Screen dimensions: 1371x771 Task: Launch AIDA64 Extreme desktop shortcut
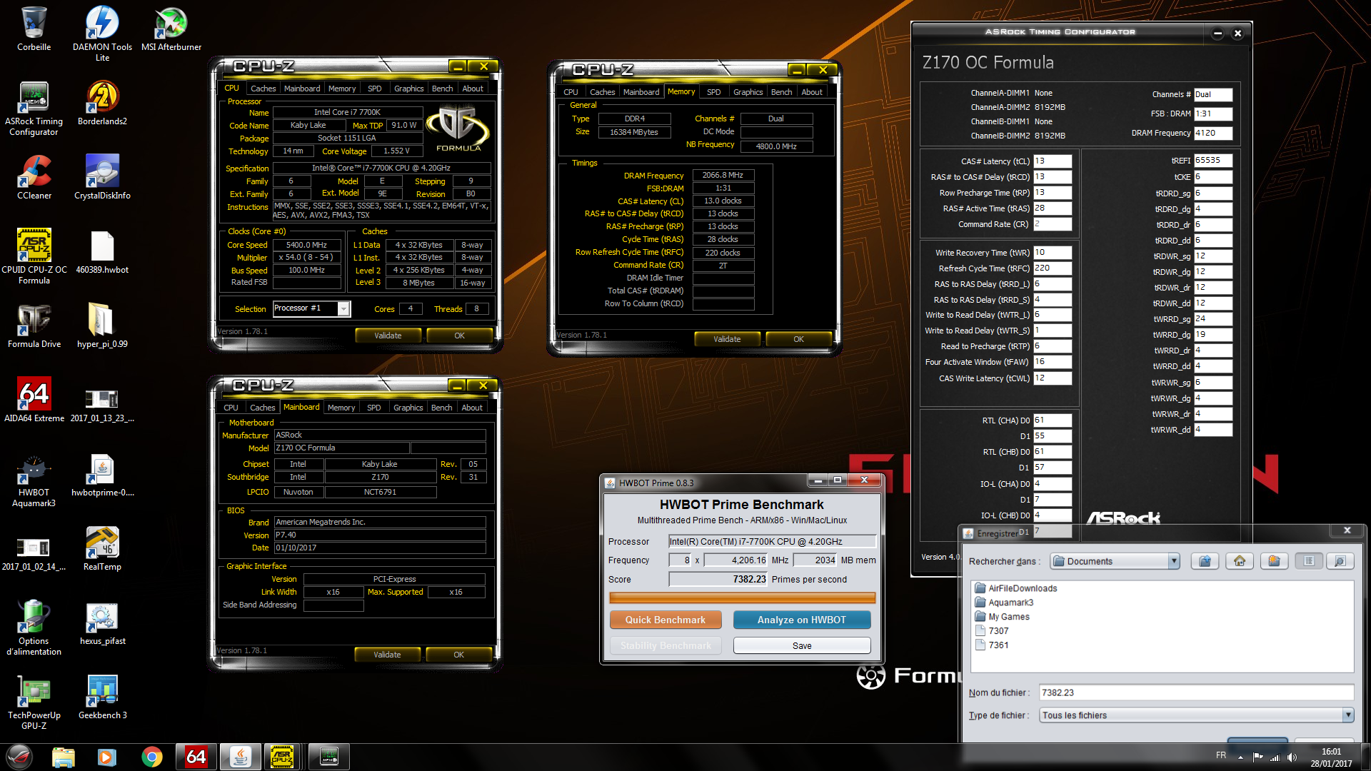point(34,400)
